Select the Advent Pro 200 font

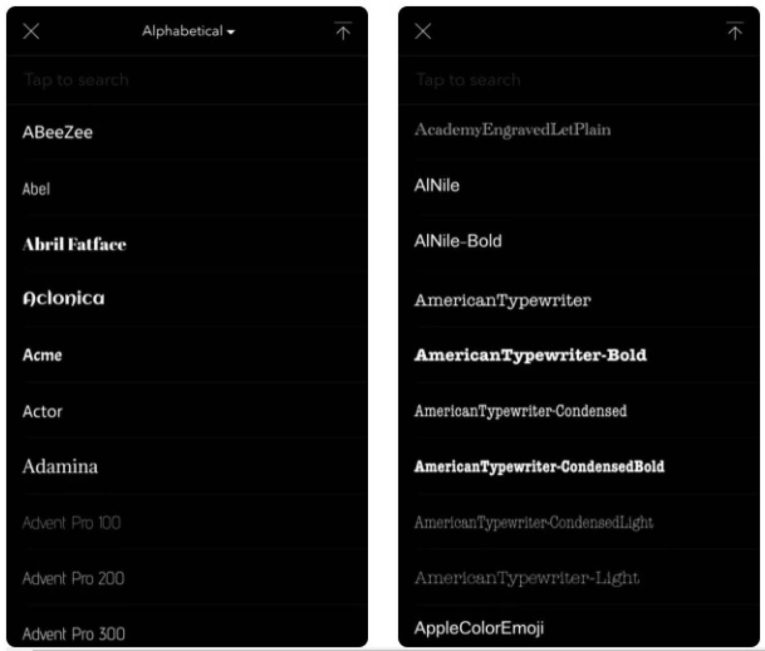(x=73, y=578)
